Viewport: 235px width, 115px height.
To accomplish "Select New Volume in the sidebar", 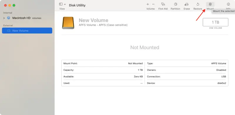I will pyautogui.click(x=27, y=30).
